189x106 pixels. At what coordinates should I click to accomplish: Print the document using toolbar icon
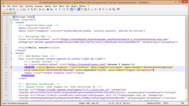click(x=24, y=9)
